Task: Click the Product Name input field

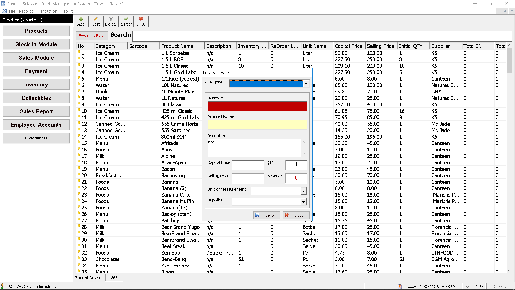Action: pyautogui.click(x=257, y=125)
